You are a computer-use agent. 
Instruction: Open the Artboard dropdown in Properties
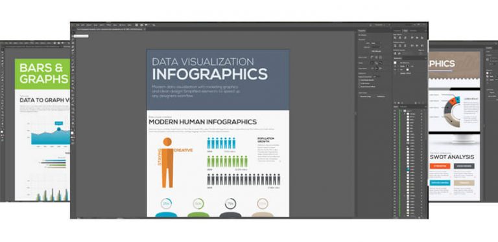coord(376,47)
